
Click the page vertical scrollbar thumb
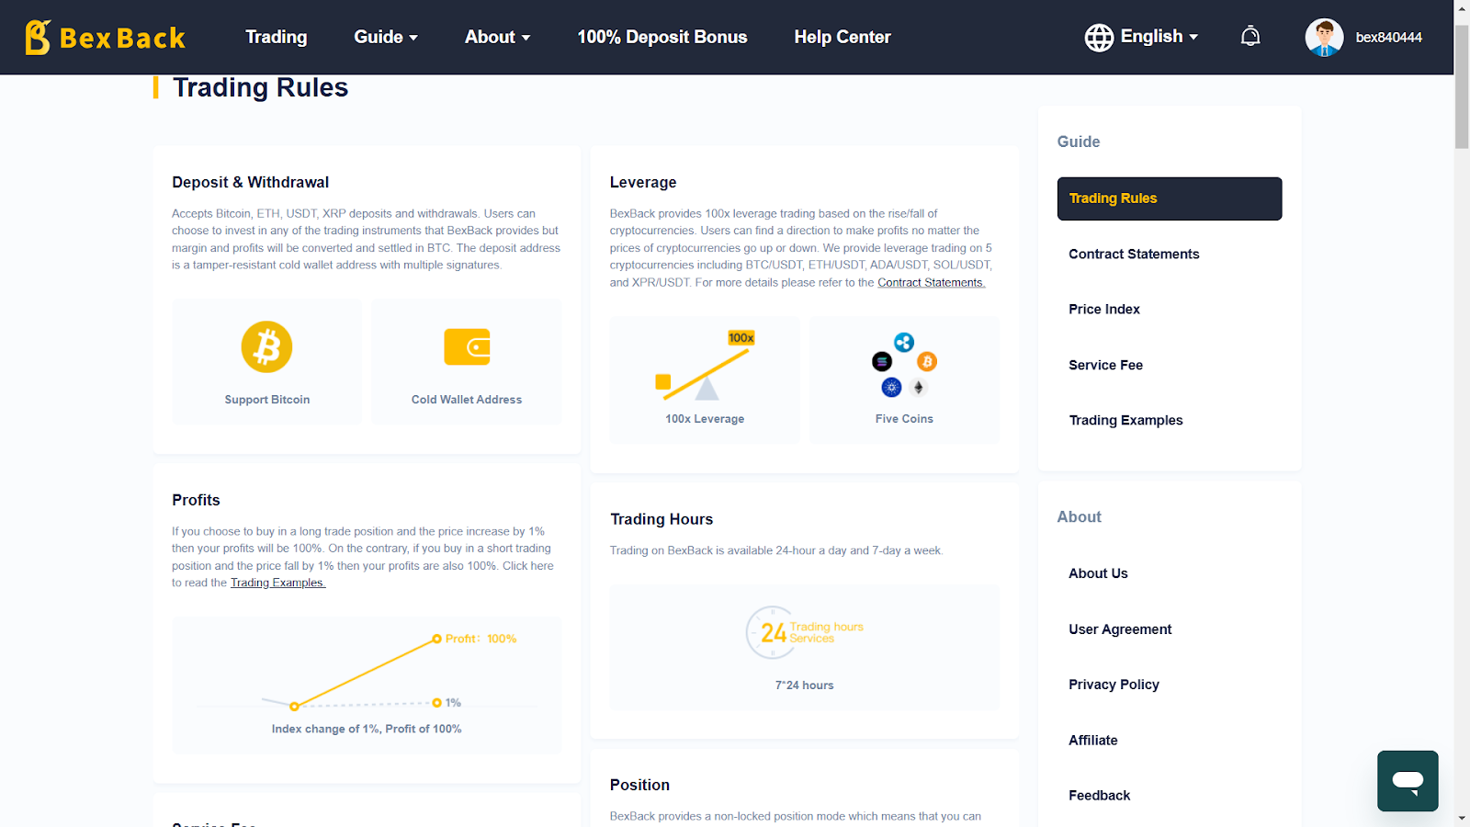coord(1462,85)
